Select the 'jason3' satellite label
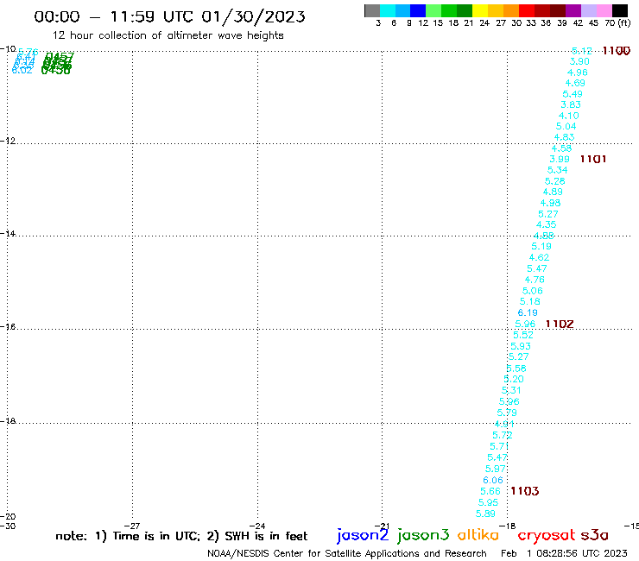 pyautogui.click(x=423, y=535)
